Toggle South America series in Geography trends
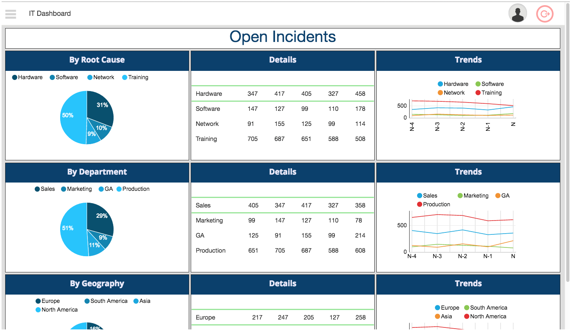571x331 pixels. (486, 308)
